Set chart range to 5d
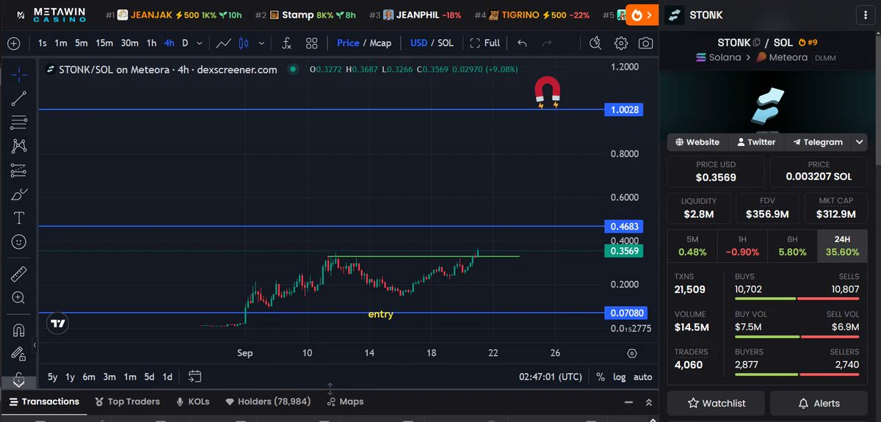 click(149, 377)
